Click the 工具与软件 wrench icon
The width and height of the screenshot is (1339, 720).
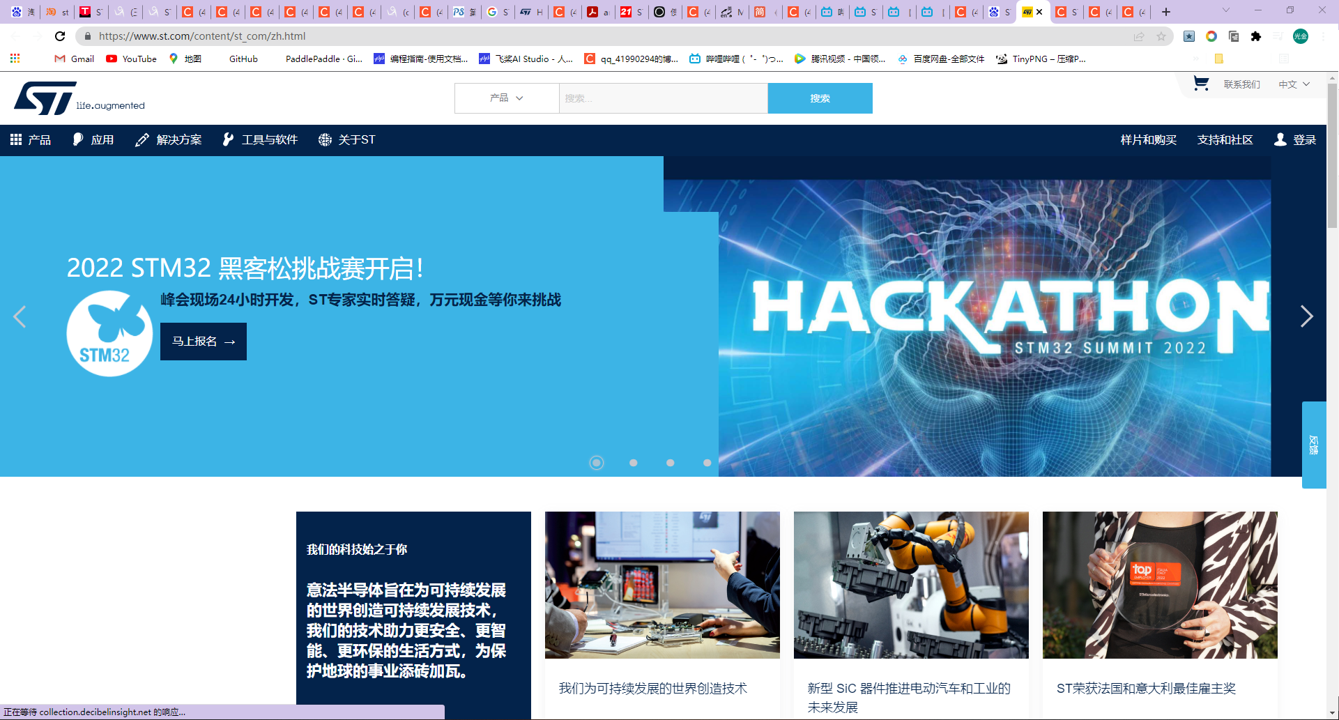point(228,139)
